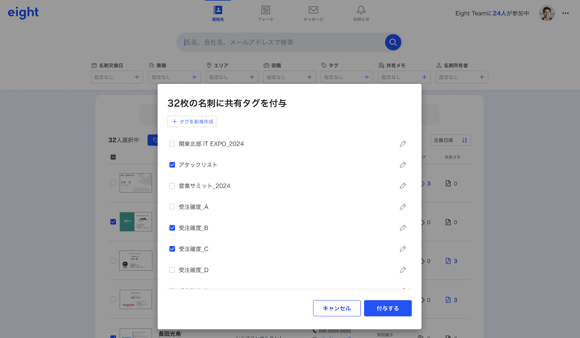The height and width of the screenshot is (338, 580).
Task: Expand the 名刺所有者 filter selector
Action: (x=462, y=77)
